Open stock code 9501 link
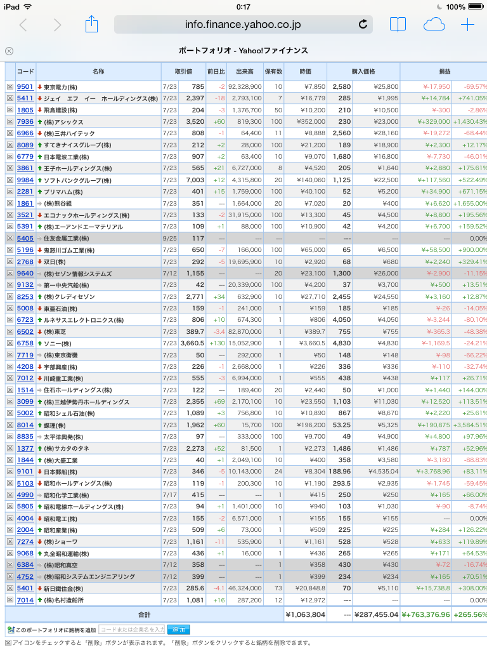The height and width of the screenshot is (650, 487). point(25,86)
